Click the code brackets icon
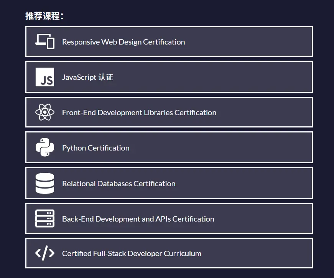Screen dimensions: 334x278 point(45,253)
